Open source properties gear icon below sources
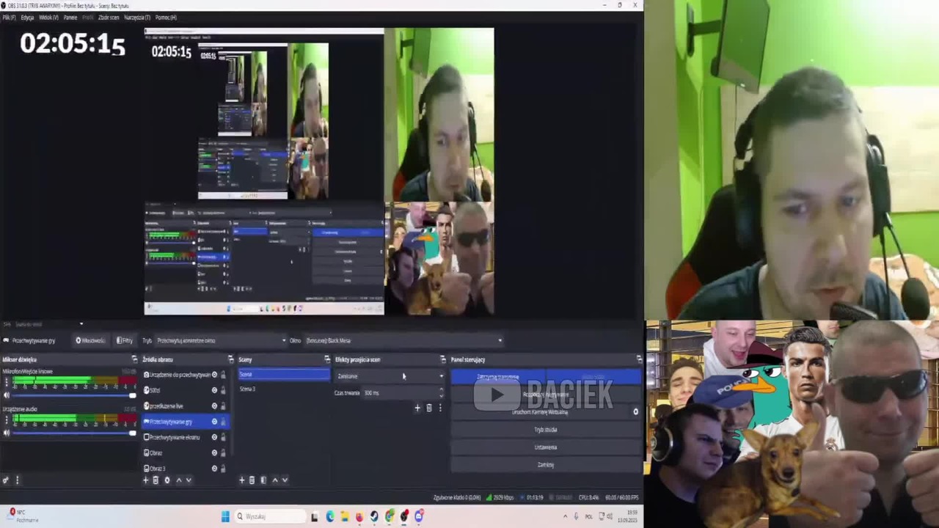Image resolution: width=939 pixels, height=528 pixels. click(x=167, y=480)
